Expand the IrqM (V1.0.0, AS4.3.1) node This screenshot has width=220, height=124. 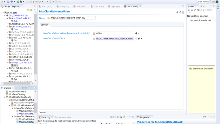tap(7, 57)
